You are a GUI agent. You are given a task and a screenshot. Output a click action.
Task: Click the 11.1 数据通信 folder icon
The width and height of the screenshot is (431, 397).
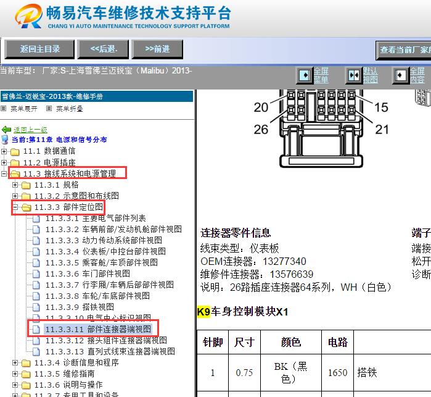[x=15, y=151]
